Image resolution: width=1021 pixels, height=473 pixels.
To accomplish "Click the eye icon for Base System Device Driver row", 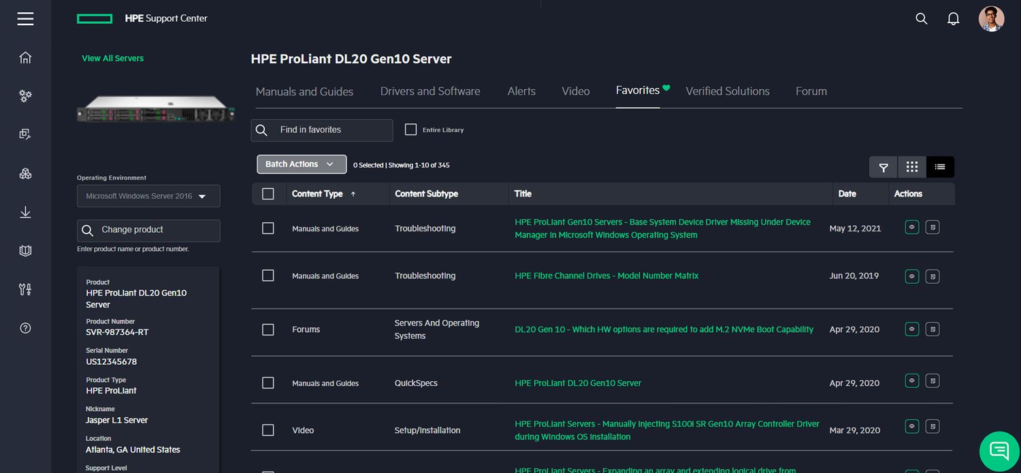I will 912,227.
